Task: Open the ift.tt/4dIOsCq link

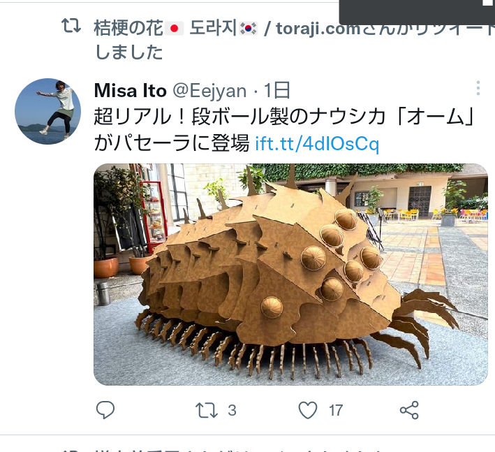Action: (317, 144)
